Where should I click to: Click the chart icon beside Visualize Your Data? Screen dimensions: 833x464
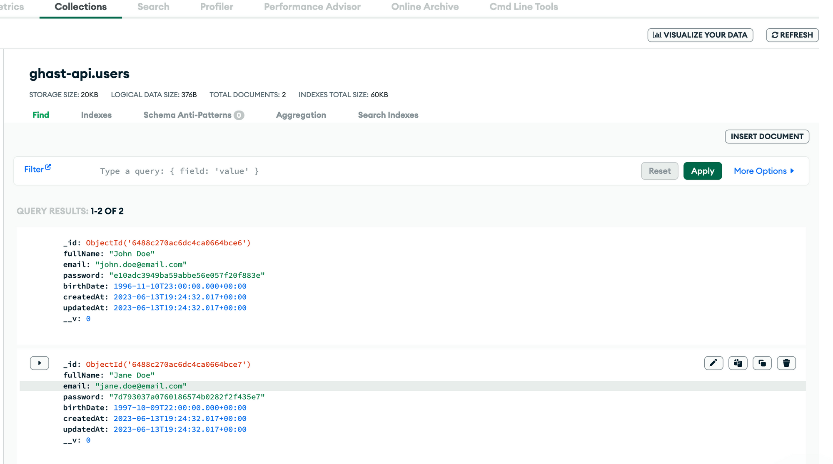[x=657, y=35]
